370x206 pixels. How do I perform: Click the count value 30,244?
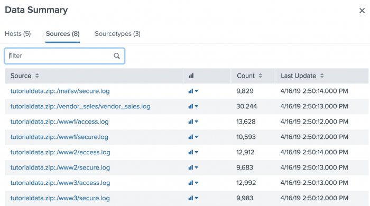[x=247, y=106]
